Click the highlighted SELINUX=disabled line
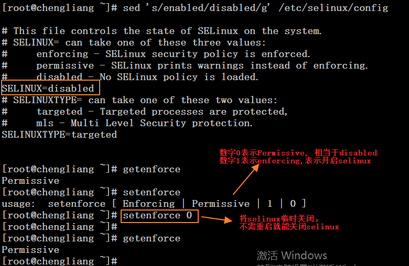Screen dimensions: 409x266 coord(50,88)
